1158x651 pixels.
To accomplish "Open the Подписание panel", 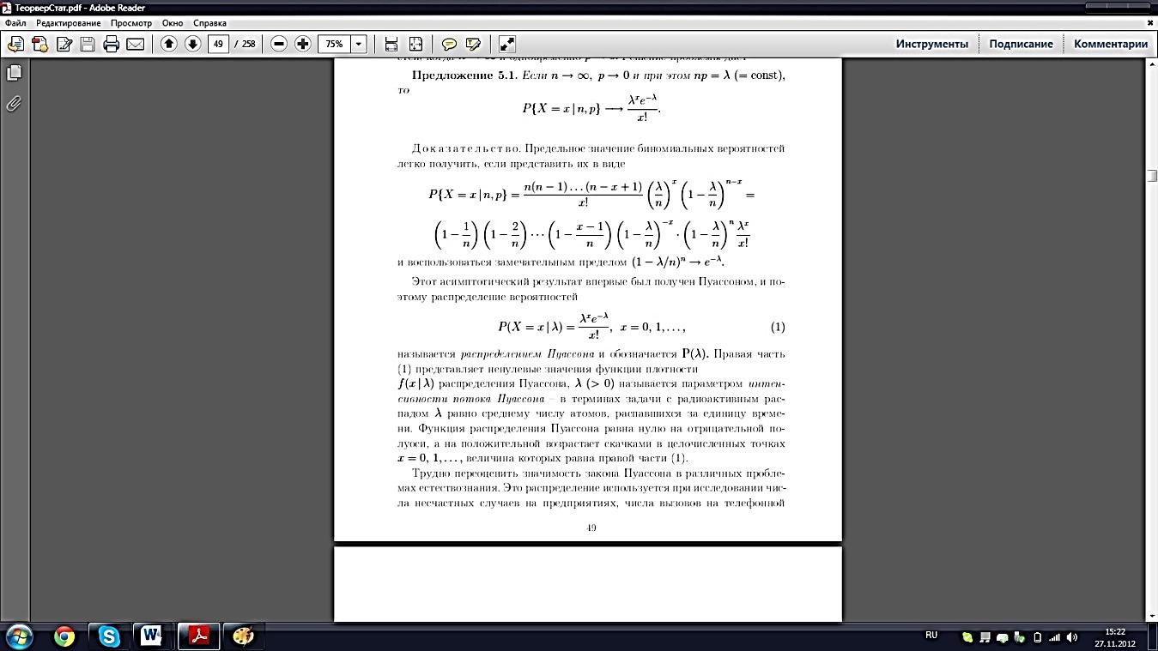I will click(x=1021, y=44).
